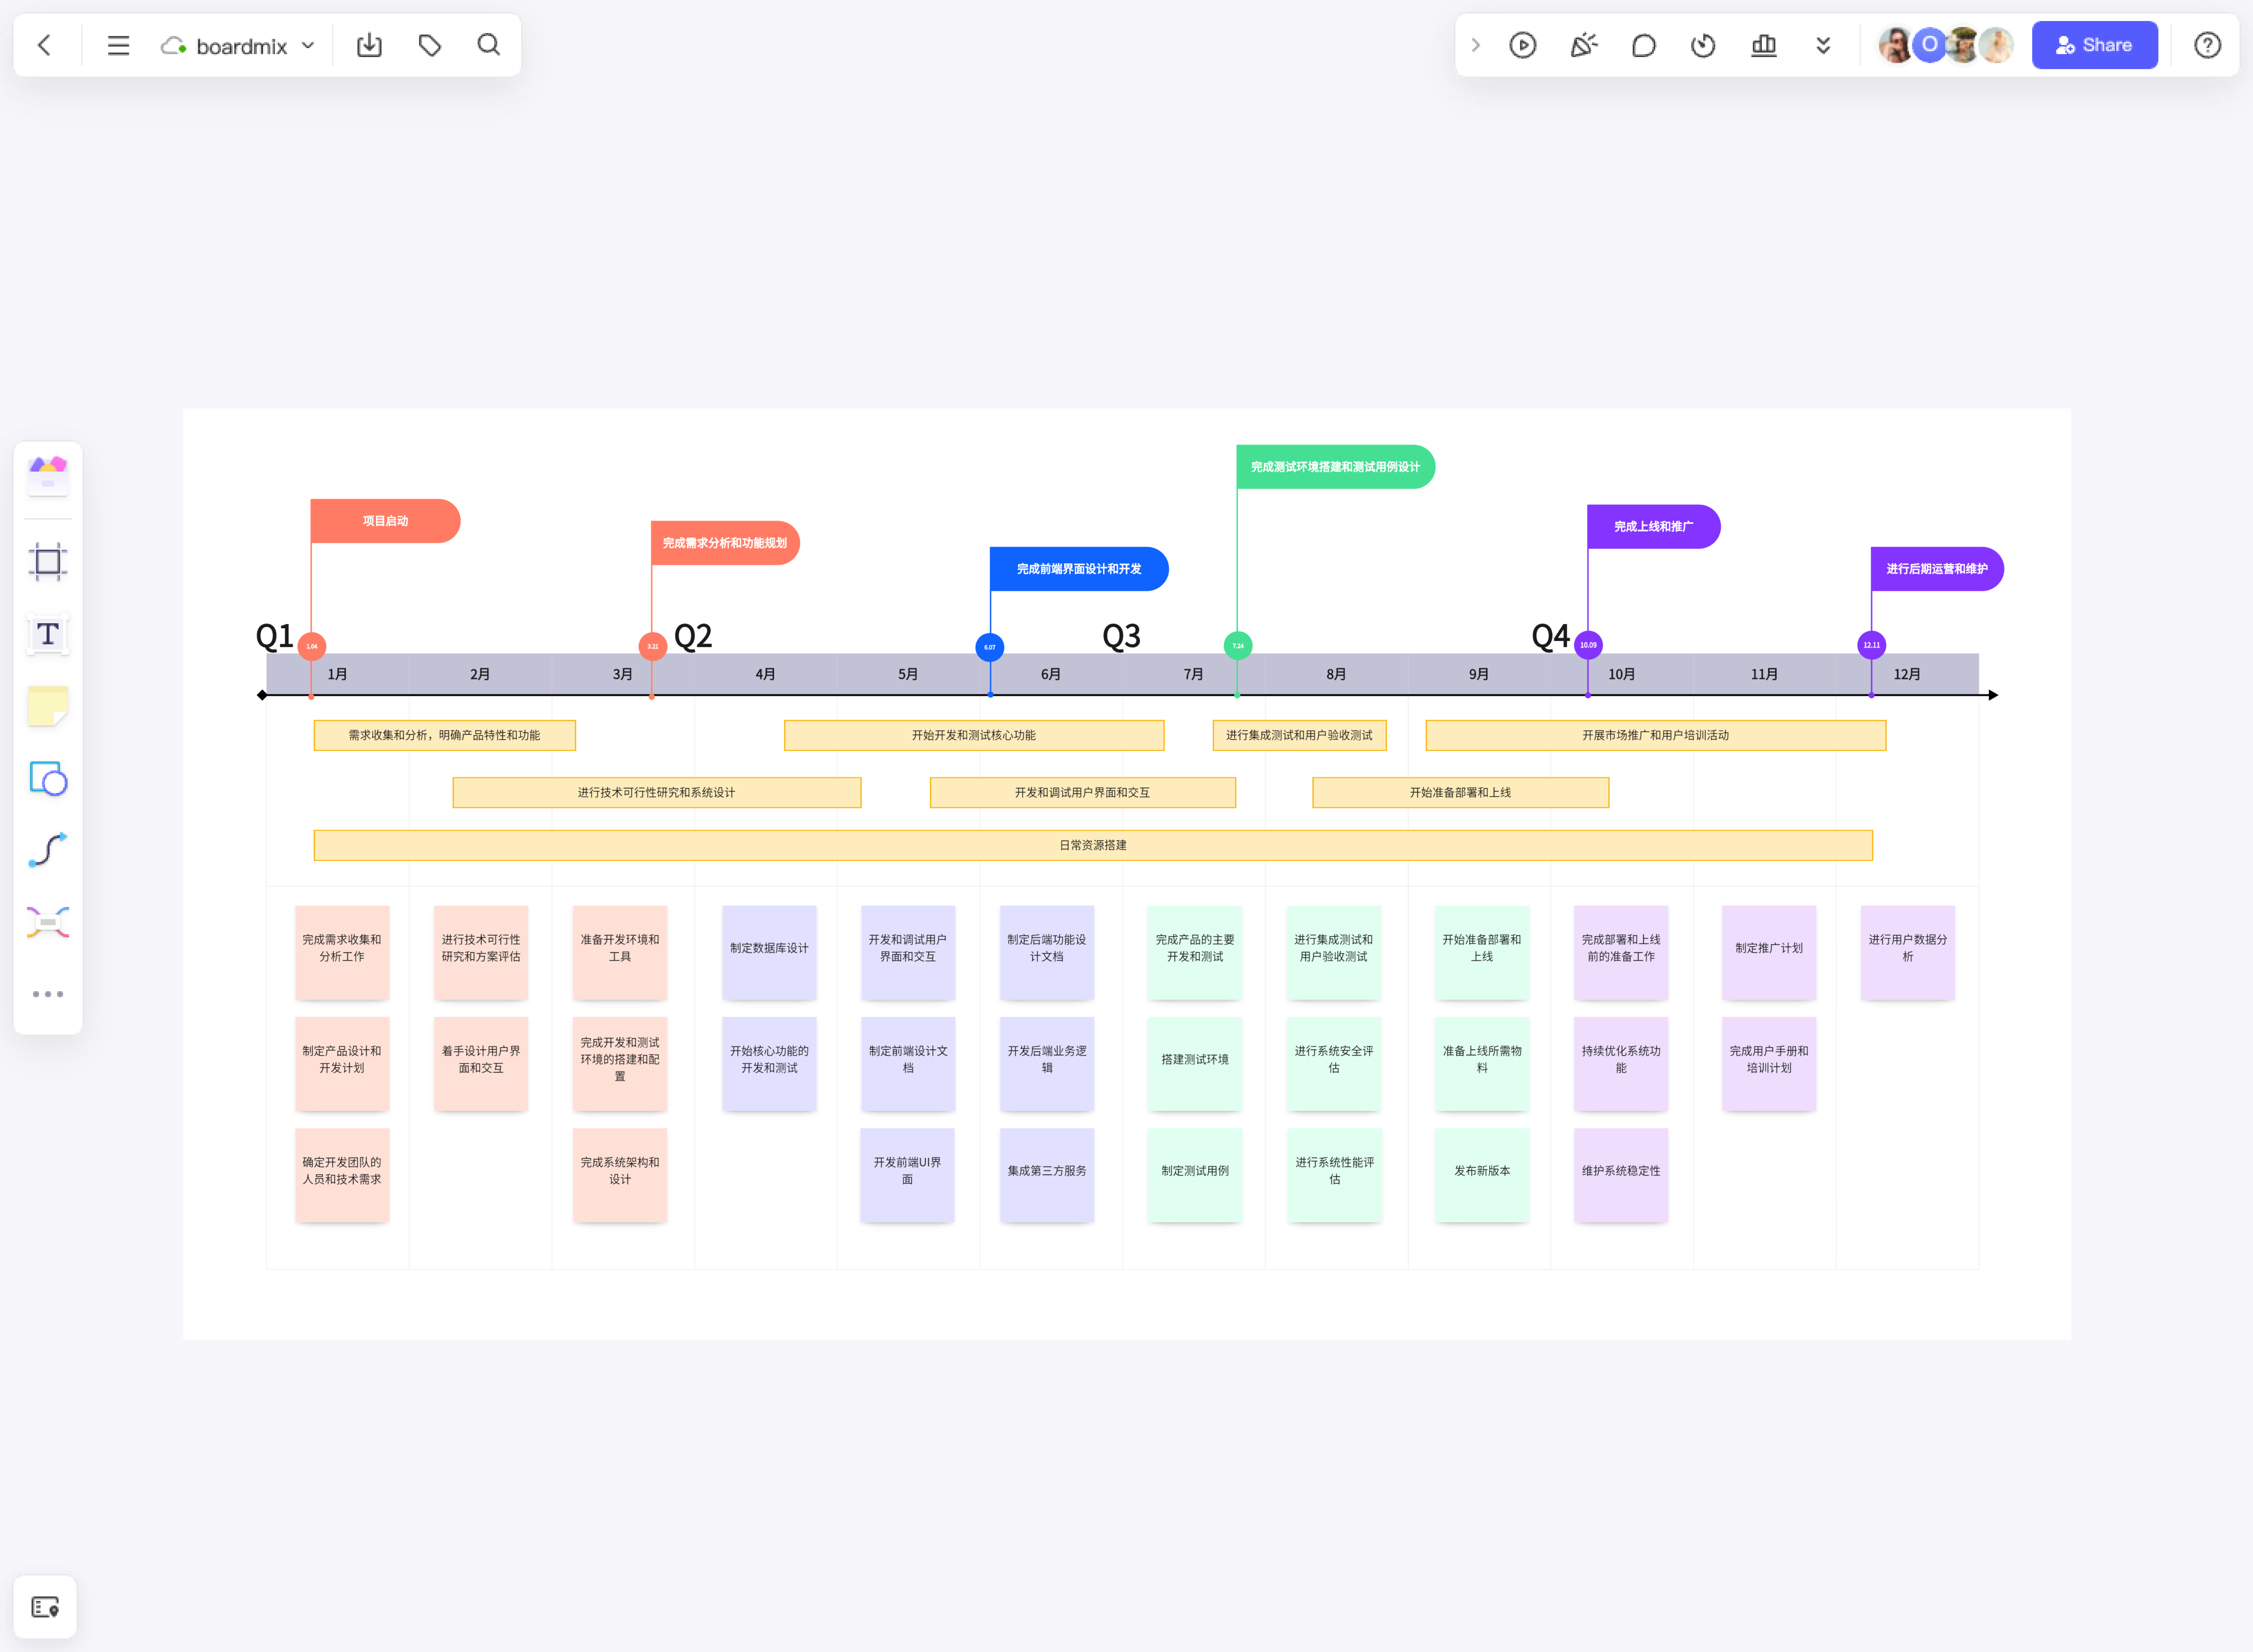Open the timer icon

coord(1703,45)
